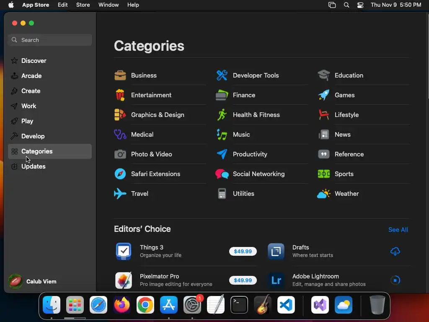The height and width of the screenshot is (322, 429).
Task: Select Develop in the sidebar
Action: (x=50, y=136)
